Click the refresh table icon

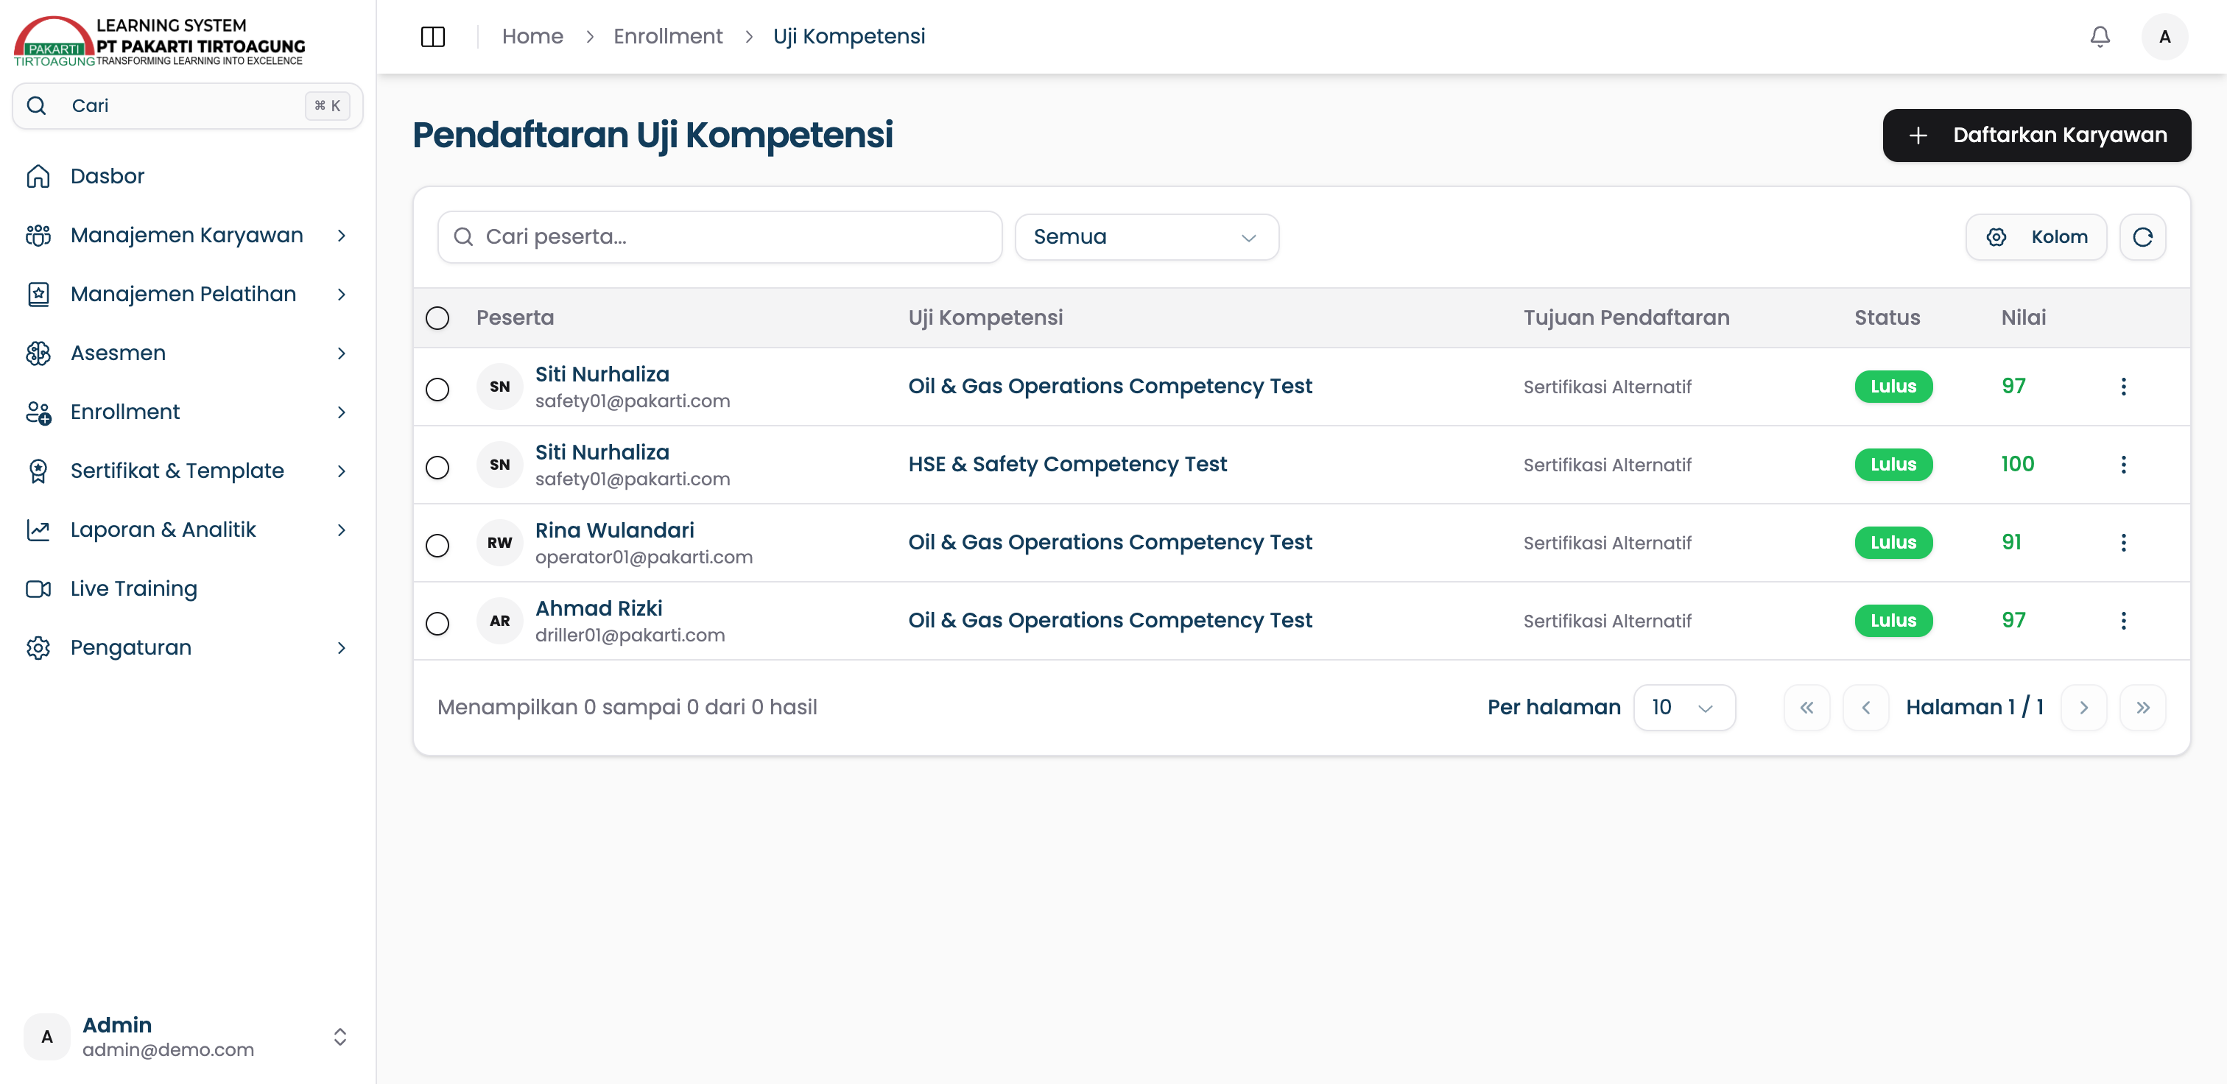[2142, 237]
